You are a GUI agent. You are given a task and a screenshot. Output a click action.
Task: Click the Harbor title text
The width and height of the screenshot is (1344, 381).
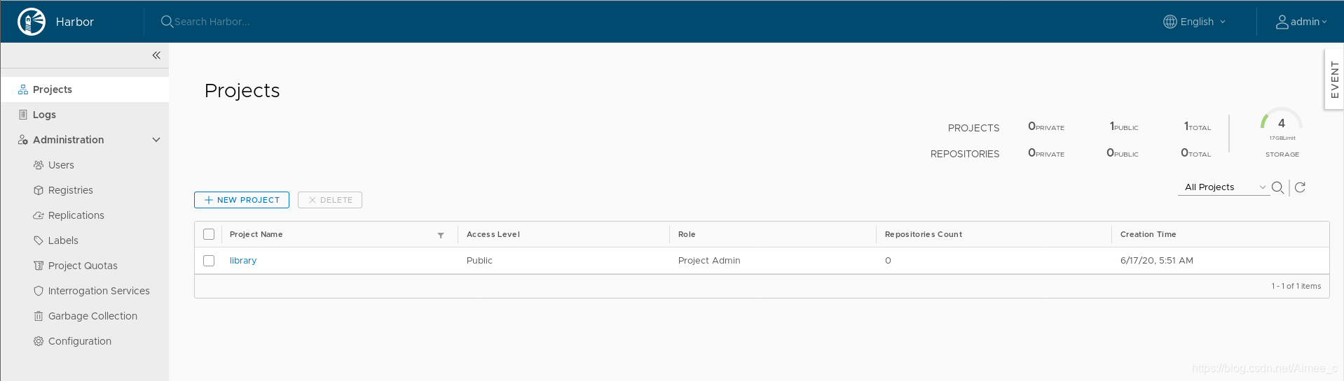click(x=75, y=22)
